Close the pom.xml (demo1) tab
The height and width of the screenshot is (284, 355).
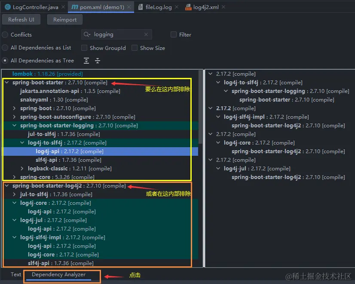(129, 7)
